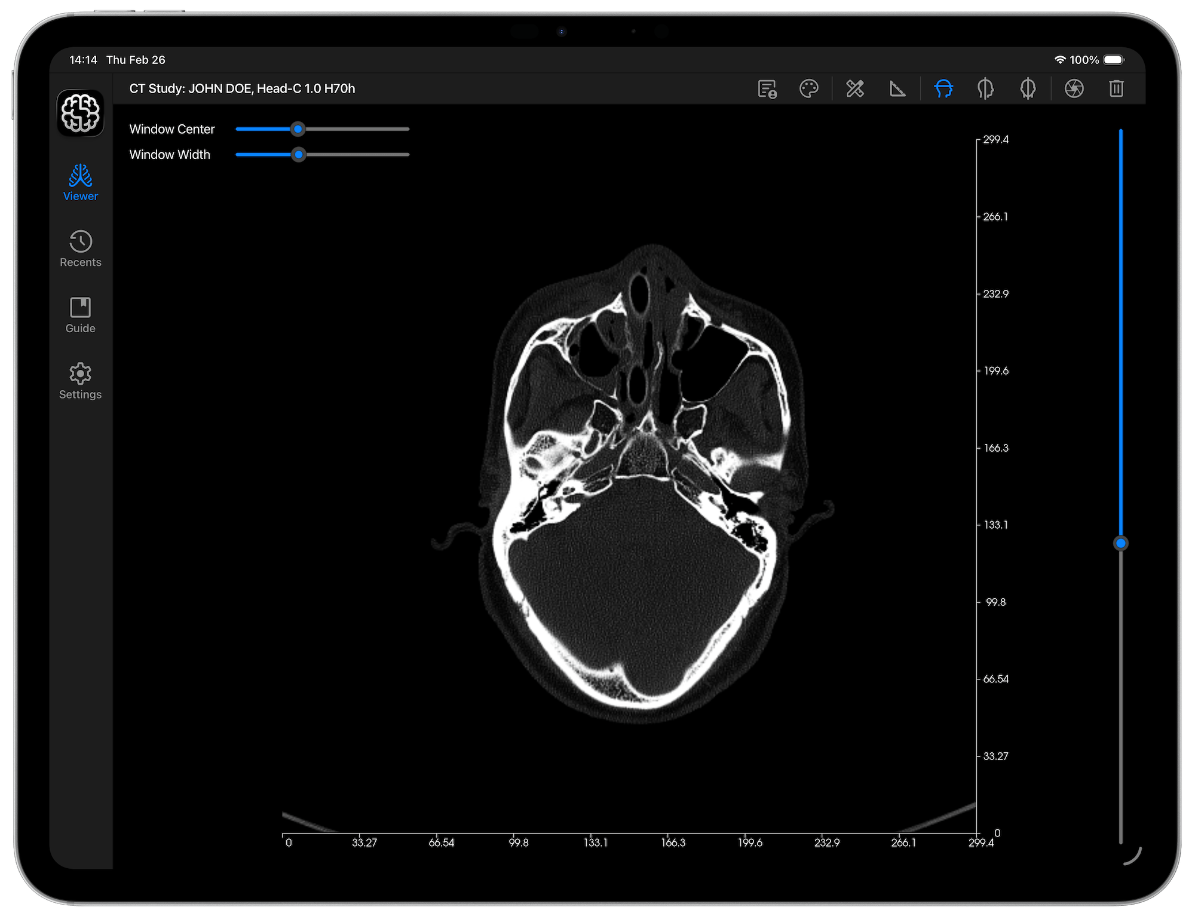Toggle the active axial head orientation
The height and width of the screenshot is (916, 1195).
tap(942, 89)
